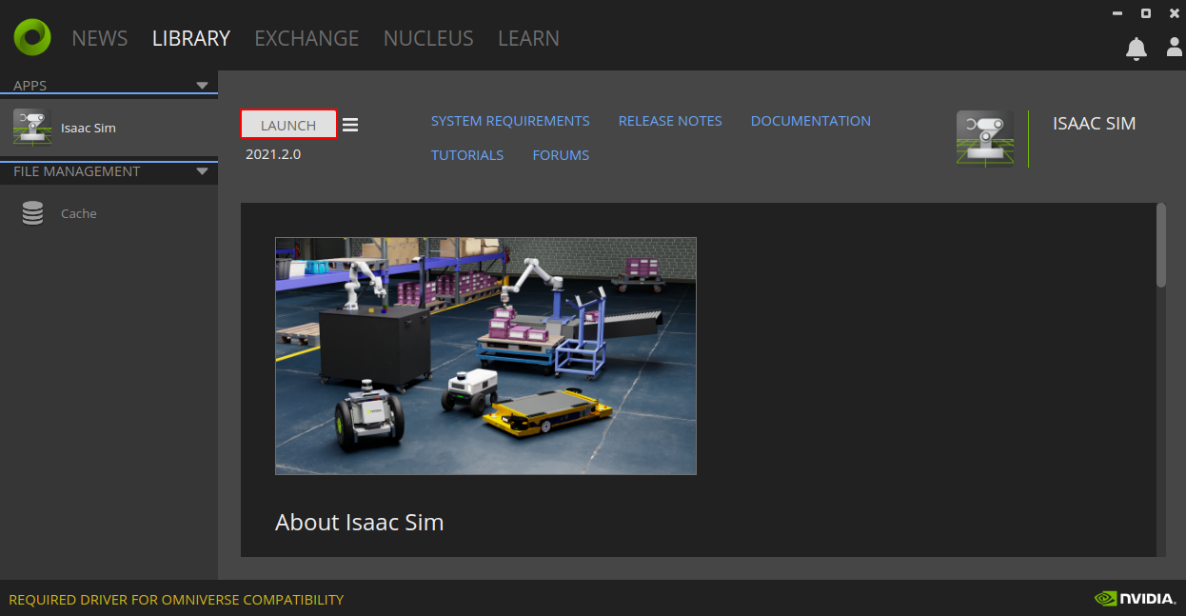The width and height of the screenshot is (1186, 616).
Task: Select the Isaac Sim label in sidebar
Action: tap(89, 128)
